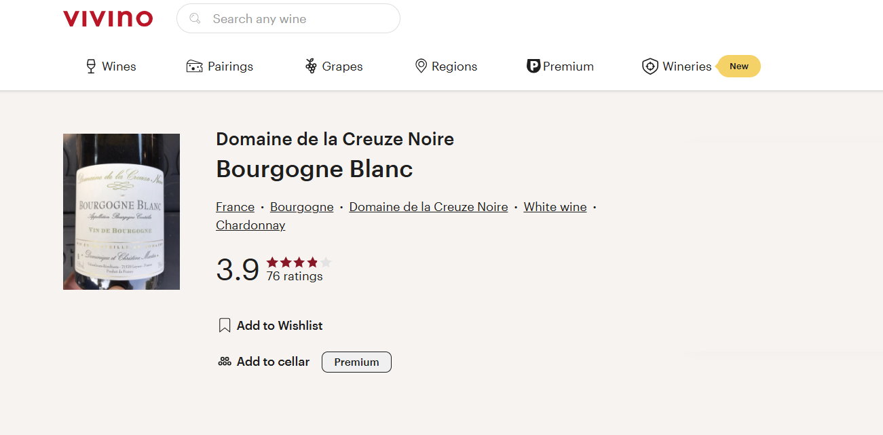
Task: Go to the Regions menu
Action: tap(454, 67)
